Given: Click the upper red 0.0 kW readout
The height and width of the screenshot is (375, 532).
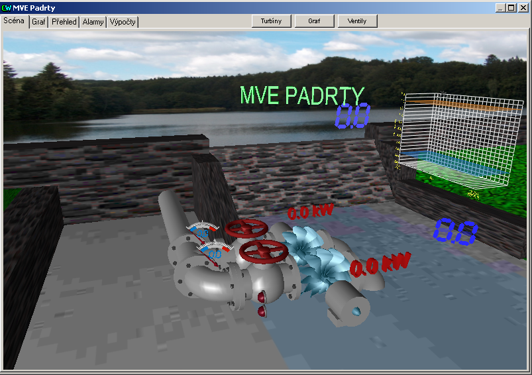Looking at the screenshot, I should coord(311,213).
